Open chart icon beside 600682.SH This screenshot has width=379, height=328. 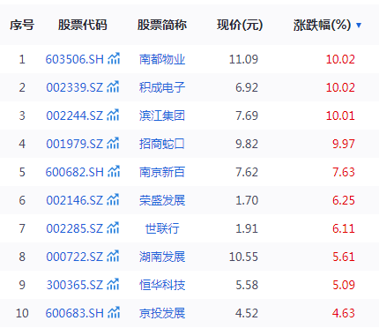coord(114,171)
